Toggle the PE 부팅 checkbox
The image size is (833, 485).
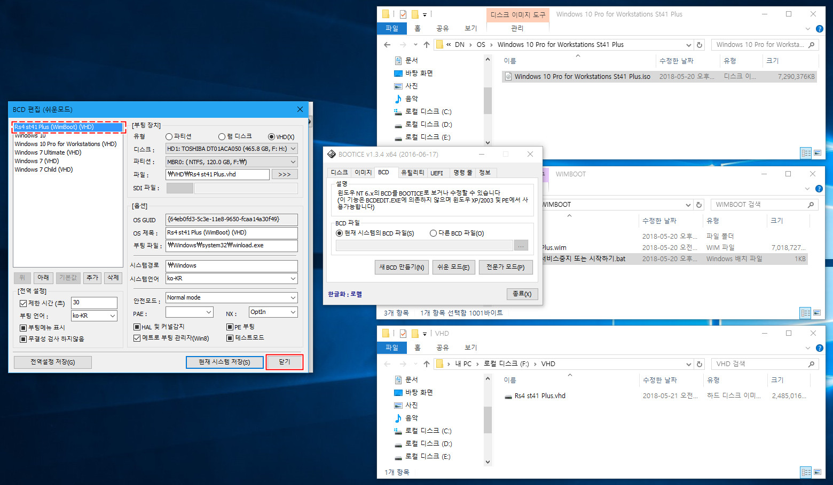[x=230, y=327]
